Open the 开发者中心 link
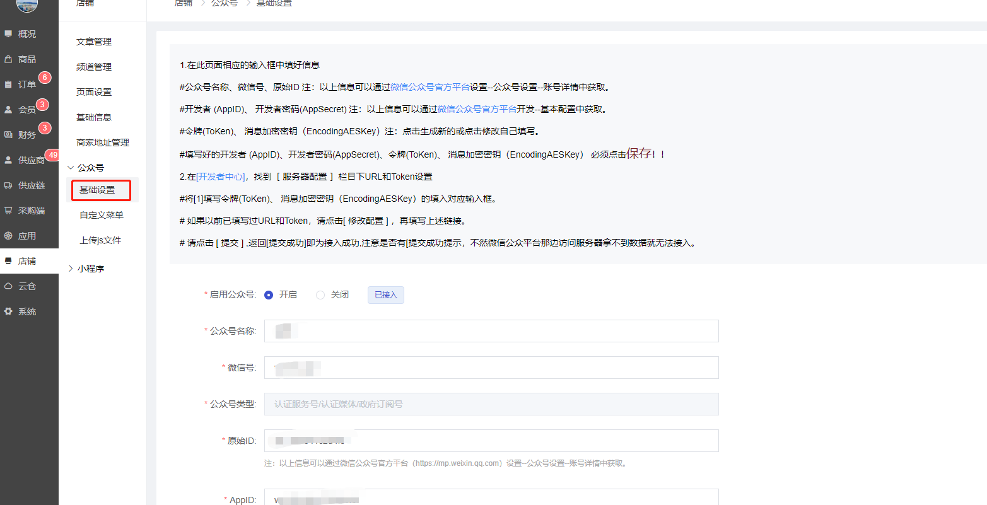The height and width of the screenshot is (505, 987). (221, 177)
